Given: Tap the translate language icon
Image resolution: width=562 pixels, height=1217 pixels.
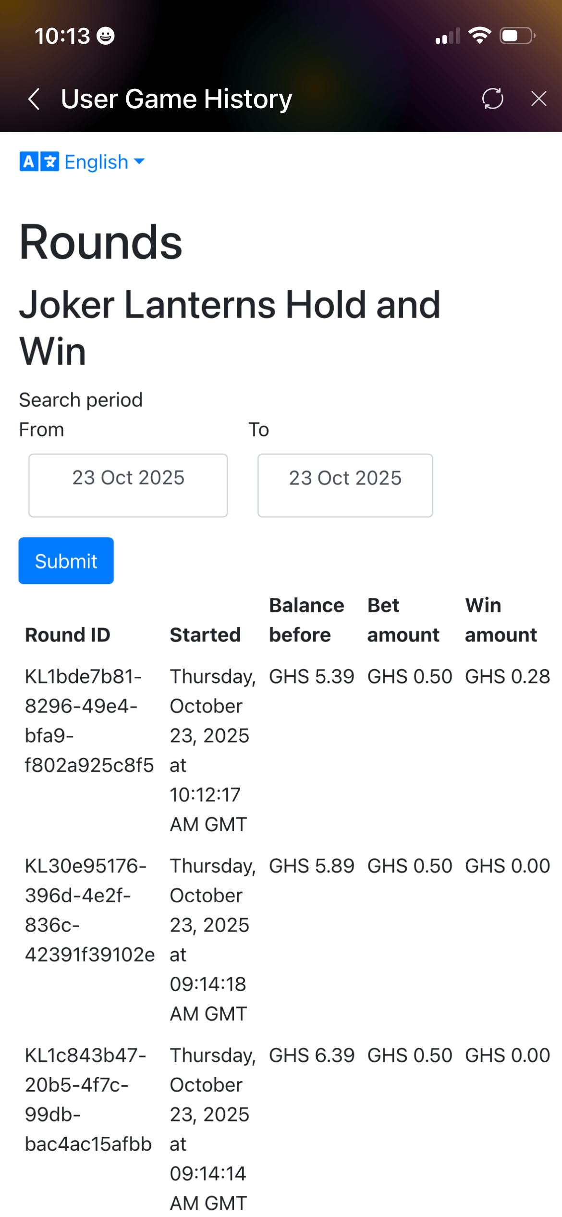Looking at the screenshot, I should 39,162.
